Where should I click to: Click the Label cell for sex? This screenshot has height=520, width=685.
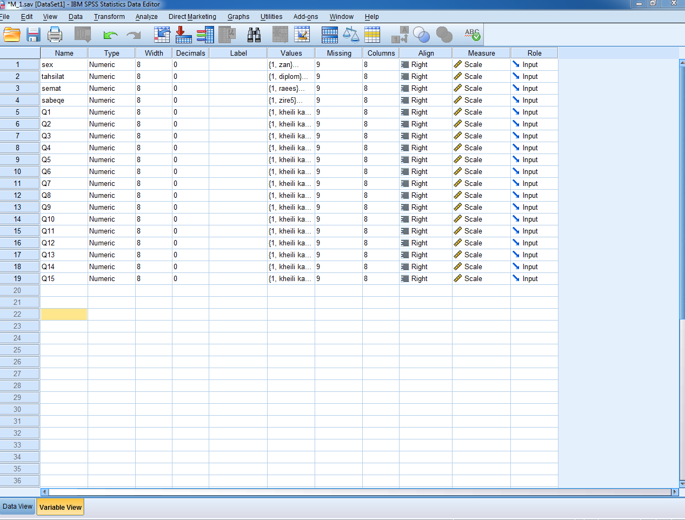pos(238,64)
